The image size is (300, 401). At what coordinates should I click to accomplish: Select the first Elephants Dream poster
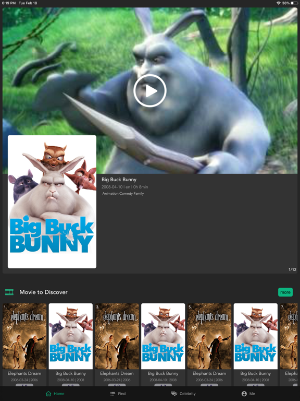24,336
